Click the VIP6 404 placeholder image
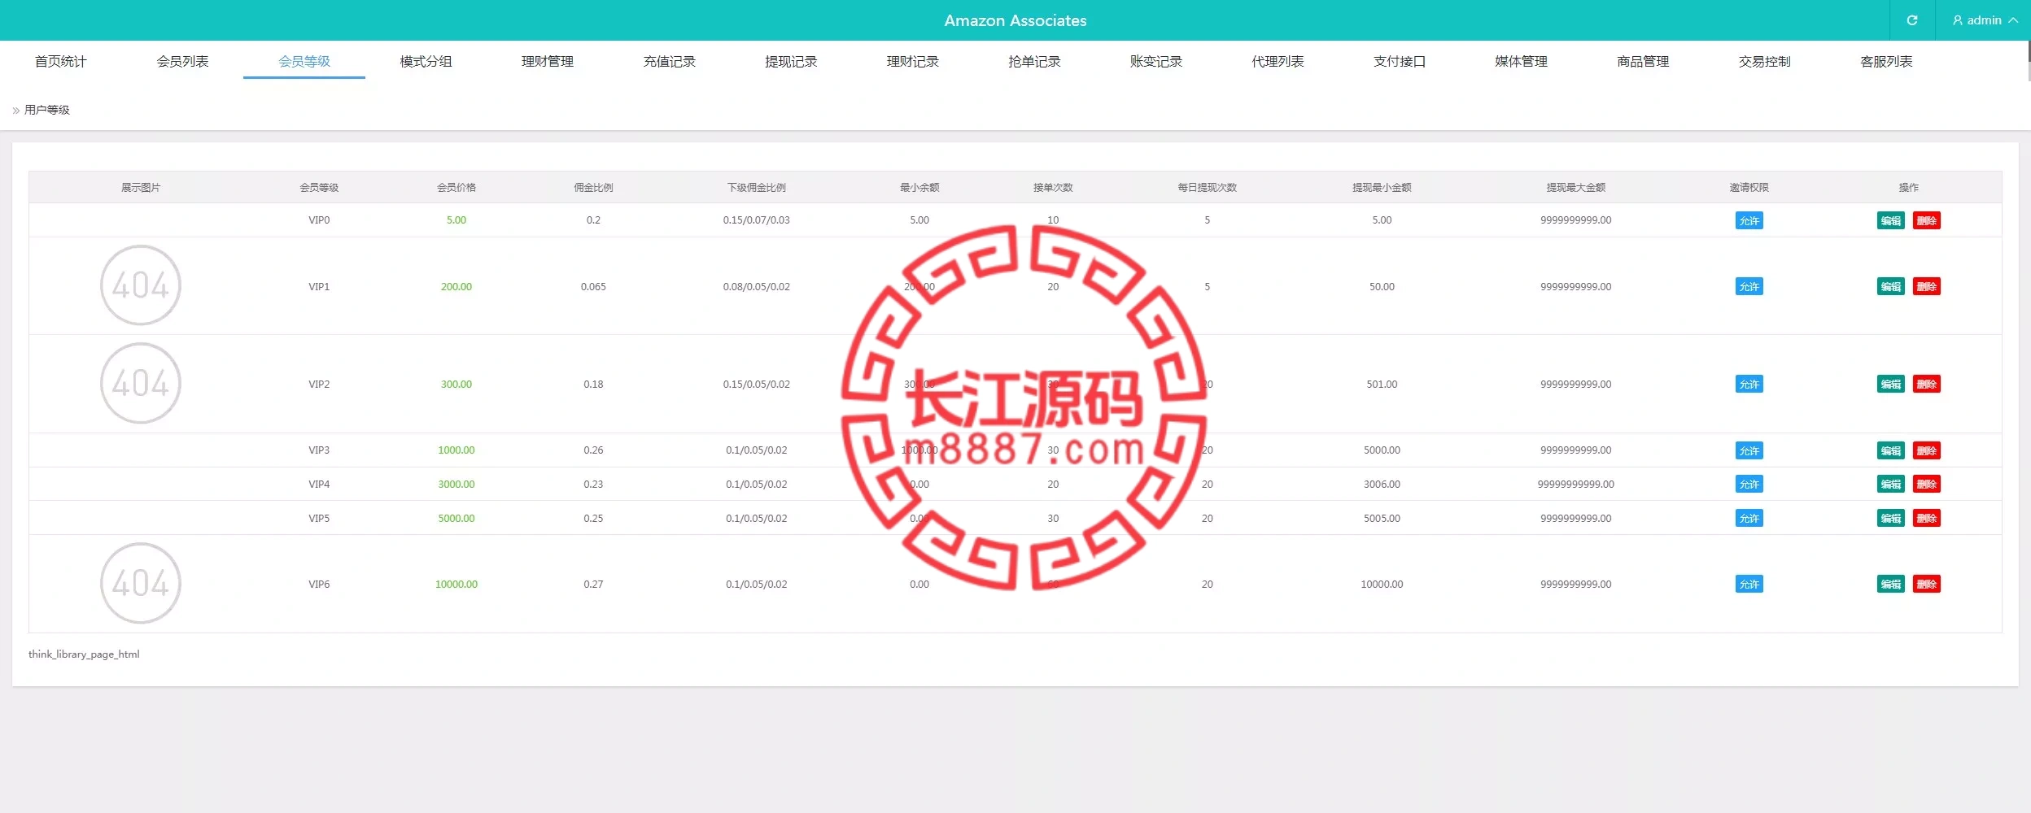Viewport: 2031px width, 813px height. [141, 583]
